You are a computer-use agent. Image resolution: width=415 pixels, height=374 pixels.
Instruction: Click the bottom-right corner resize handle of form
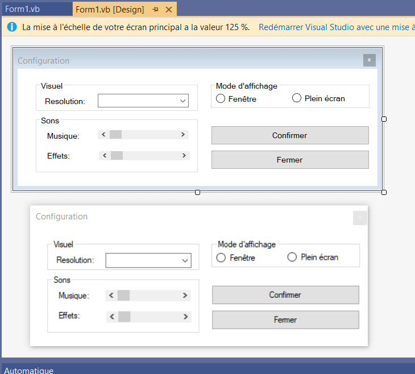click(x=384, y=193)
